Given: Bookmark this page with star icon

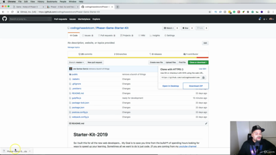Looking at the screenshot, I should point(210,12).
